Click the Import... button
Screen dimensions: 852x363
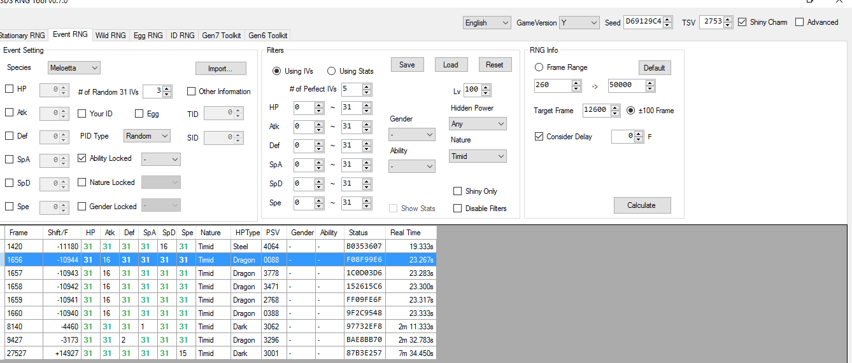[218, 69]
